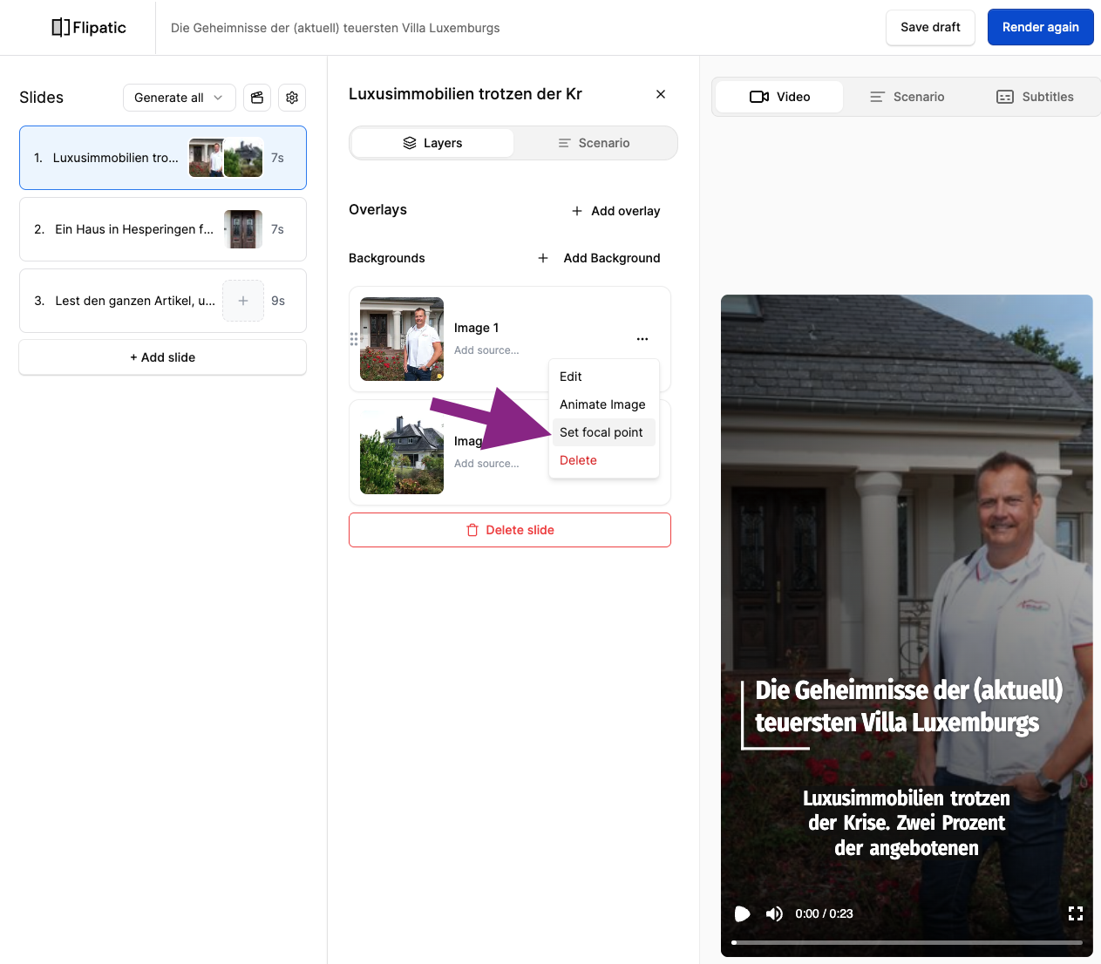Click Add source under Image 1

point(486,350)
